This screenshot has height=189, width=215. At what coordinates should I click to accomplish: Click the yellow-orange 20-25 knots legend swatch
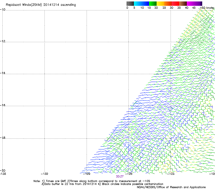point(160,3)
